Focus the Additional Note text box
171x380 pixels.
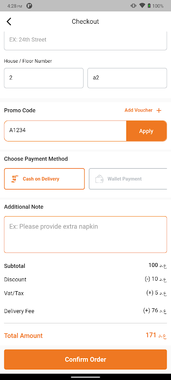coord(85,235)
